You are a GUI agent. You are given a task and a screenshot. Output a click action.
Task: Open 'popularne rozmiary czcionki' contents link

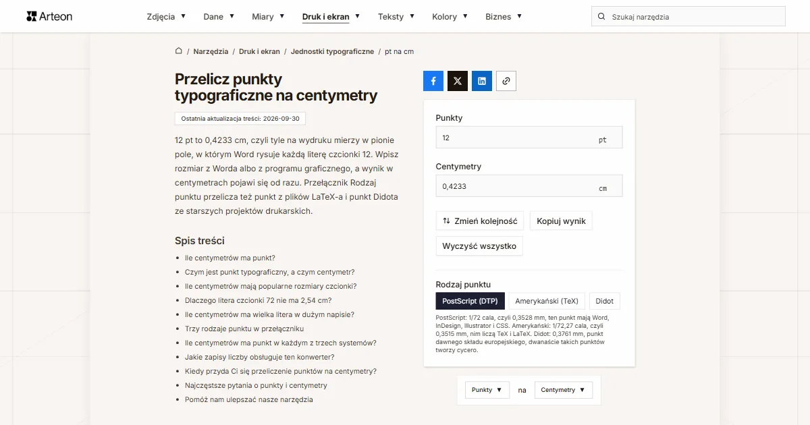pyautogui.click(x=271, y=286)
